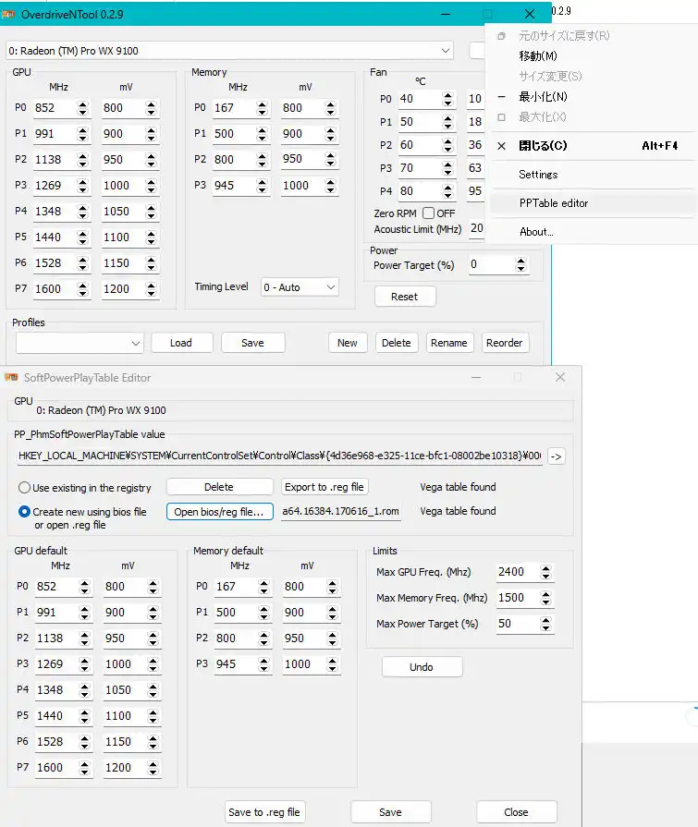Click SoftPowerPlayTable Editor title icon
This screenshot has height=827, width=698.
tap(11, 378)
